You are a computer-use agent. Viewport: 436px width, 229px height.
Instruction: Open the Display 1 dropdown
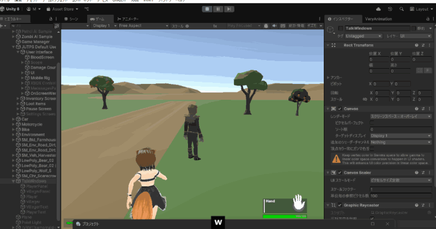105,26
